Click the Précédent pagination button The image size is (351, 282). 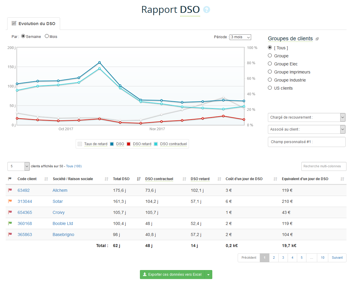point(249,258)
